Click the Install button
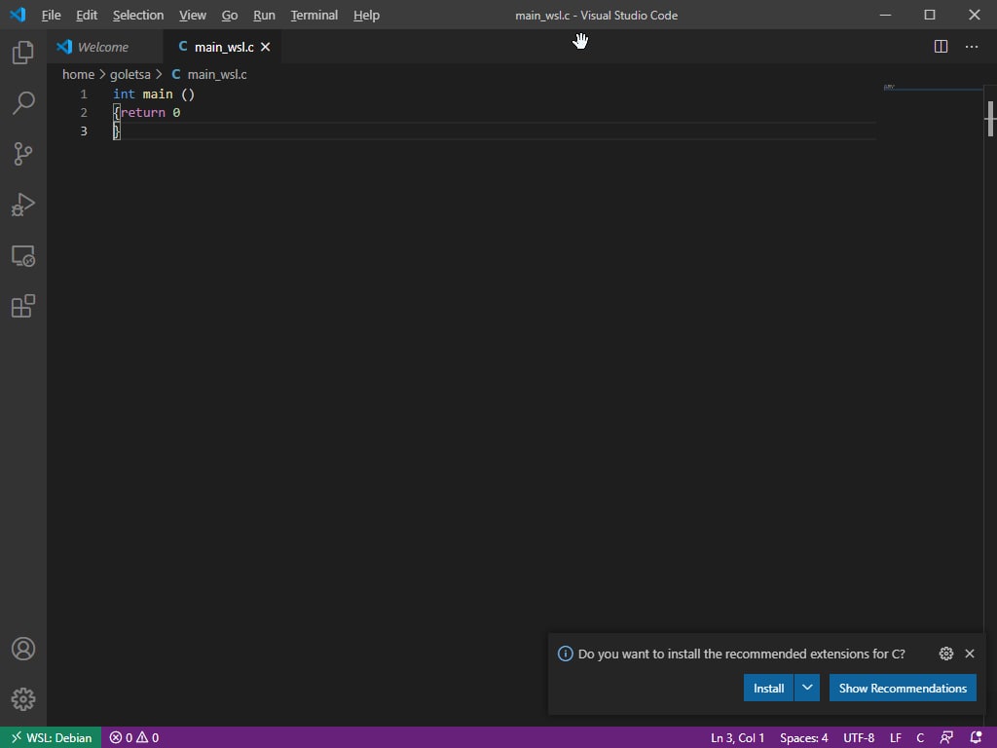The width and height of the screenshot is (997, 748). 769,688
